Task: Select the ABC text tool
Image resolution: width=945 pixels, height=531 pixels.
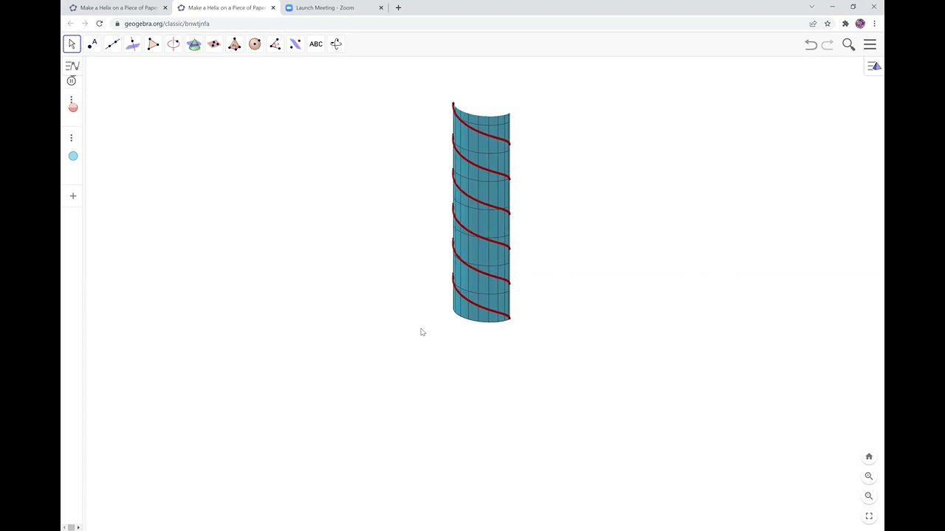Action: 316,44
